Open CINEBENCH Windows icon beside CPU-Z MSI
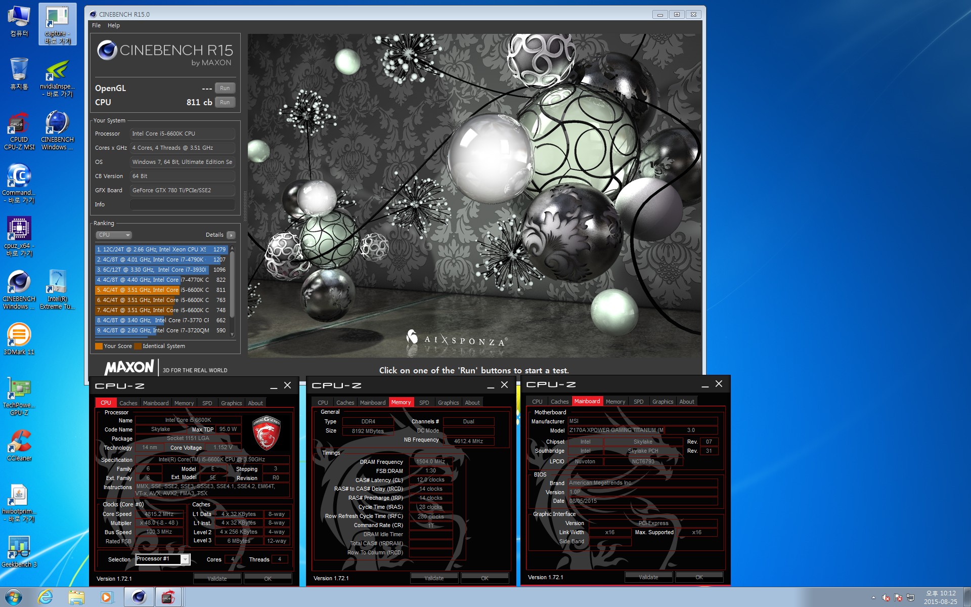The image size is (971, 607). coord(57,131)
